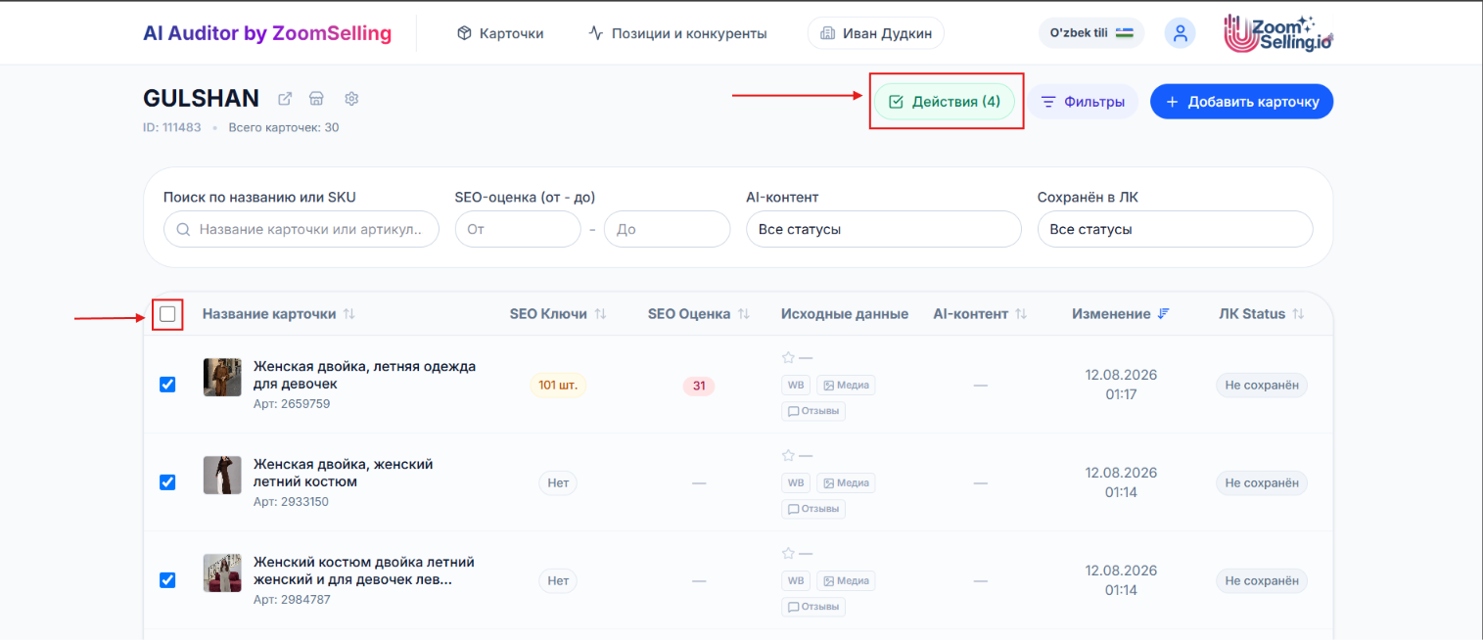Image resolution: width=1483 pixels, height=640 pixels.
Task: Open the Иван Дудкин account selector
Action: coord(876,33)
